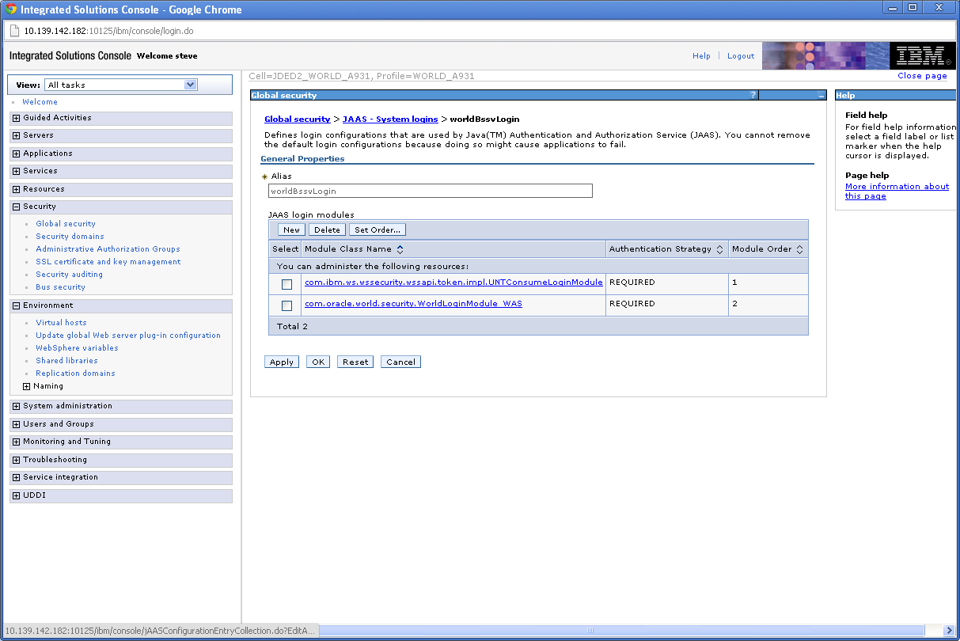
Task: Open Bus security link
Action: click(60, 287)
